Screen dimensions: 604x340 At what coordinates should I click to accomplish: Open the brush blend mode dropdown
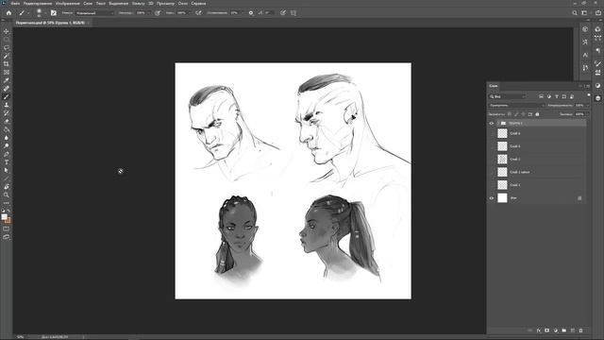[94, 12]
